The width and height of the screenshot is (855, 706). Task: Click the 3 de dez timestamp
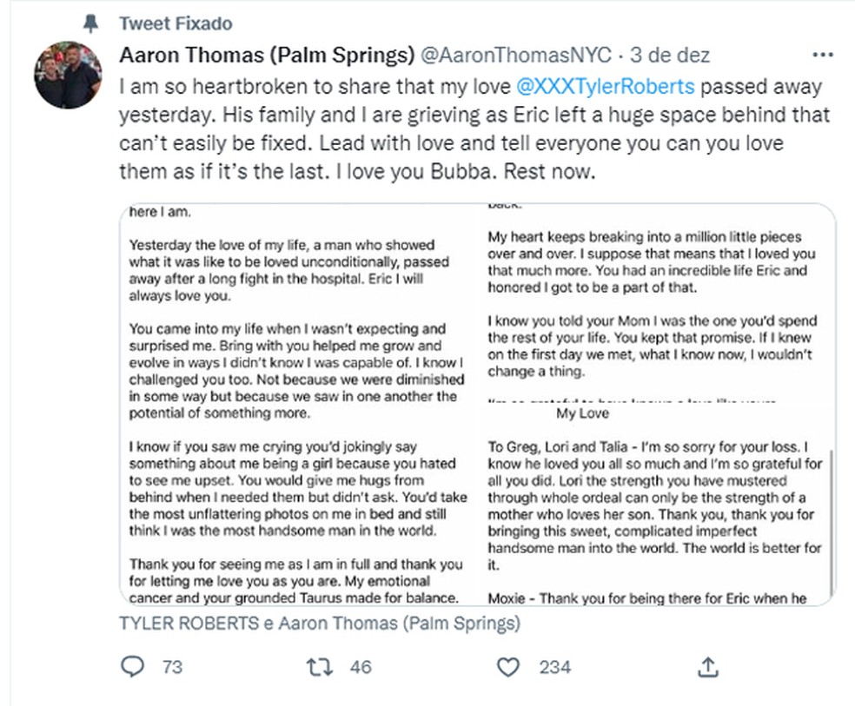click(670, 56)
